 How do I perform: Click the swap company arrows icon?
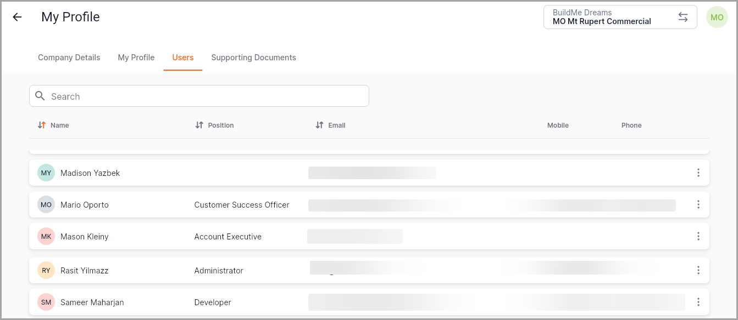682,17
